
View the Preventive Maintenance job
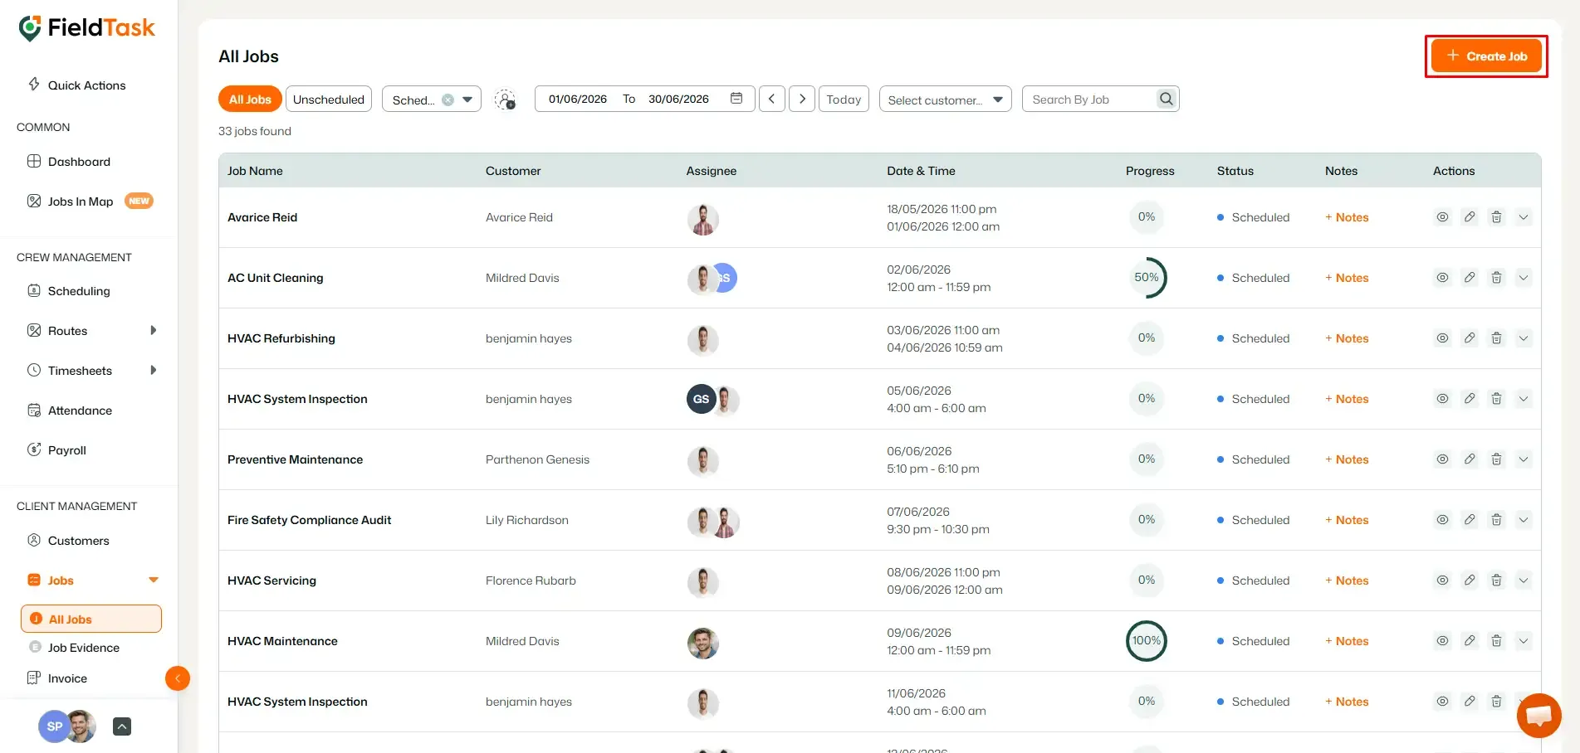1443,459
